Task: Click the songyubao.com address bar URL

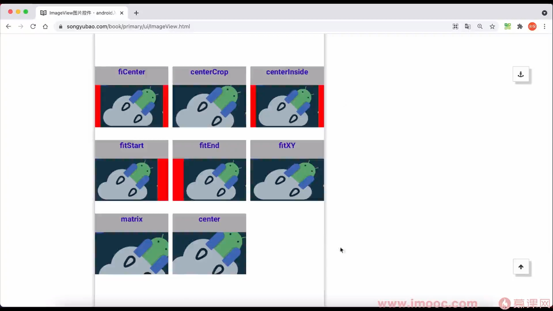Action: coord(128,26)
